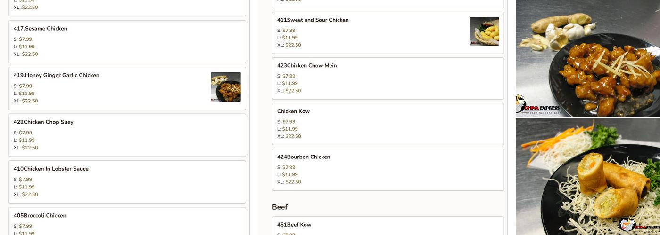Select 405Broccoli Chicken item
Image resolution: width=660 pixels, height=235 pixels.
coord(40,216)
